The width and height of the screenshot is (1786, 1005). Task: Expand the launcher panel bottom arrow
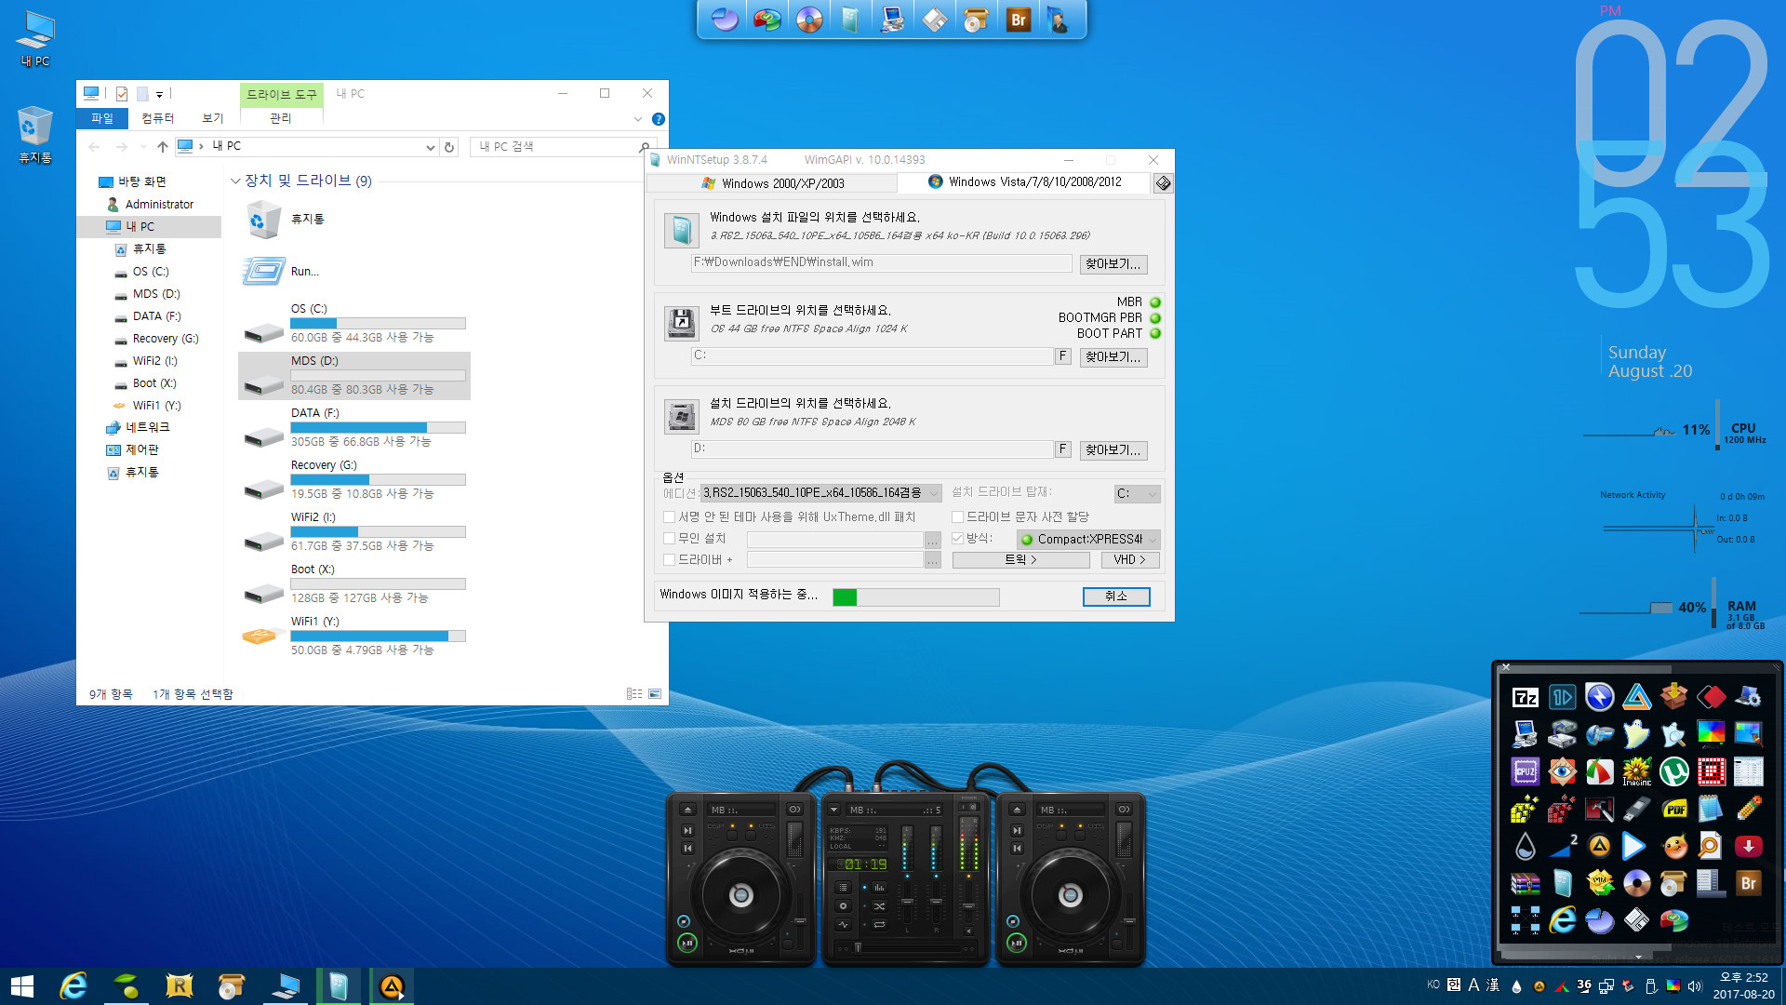click(1638, 956)
